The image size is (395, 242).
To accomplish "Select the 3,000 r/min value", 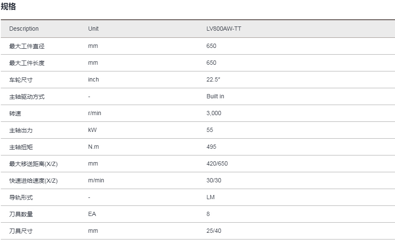I will tap(214, 113).
